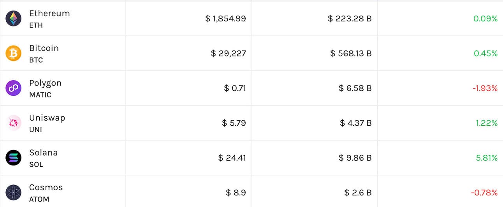Select the Polygon name text

point(45,83)
